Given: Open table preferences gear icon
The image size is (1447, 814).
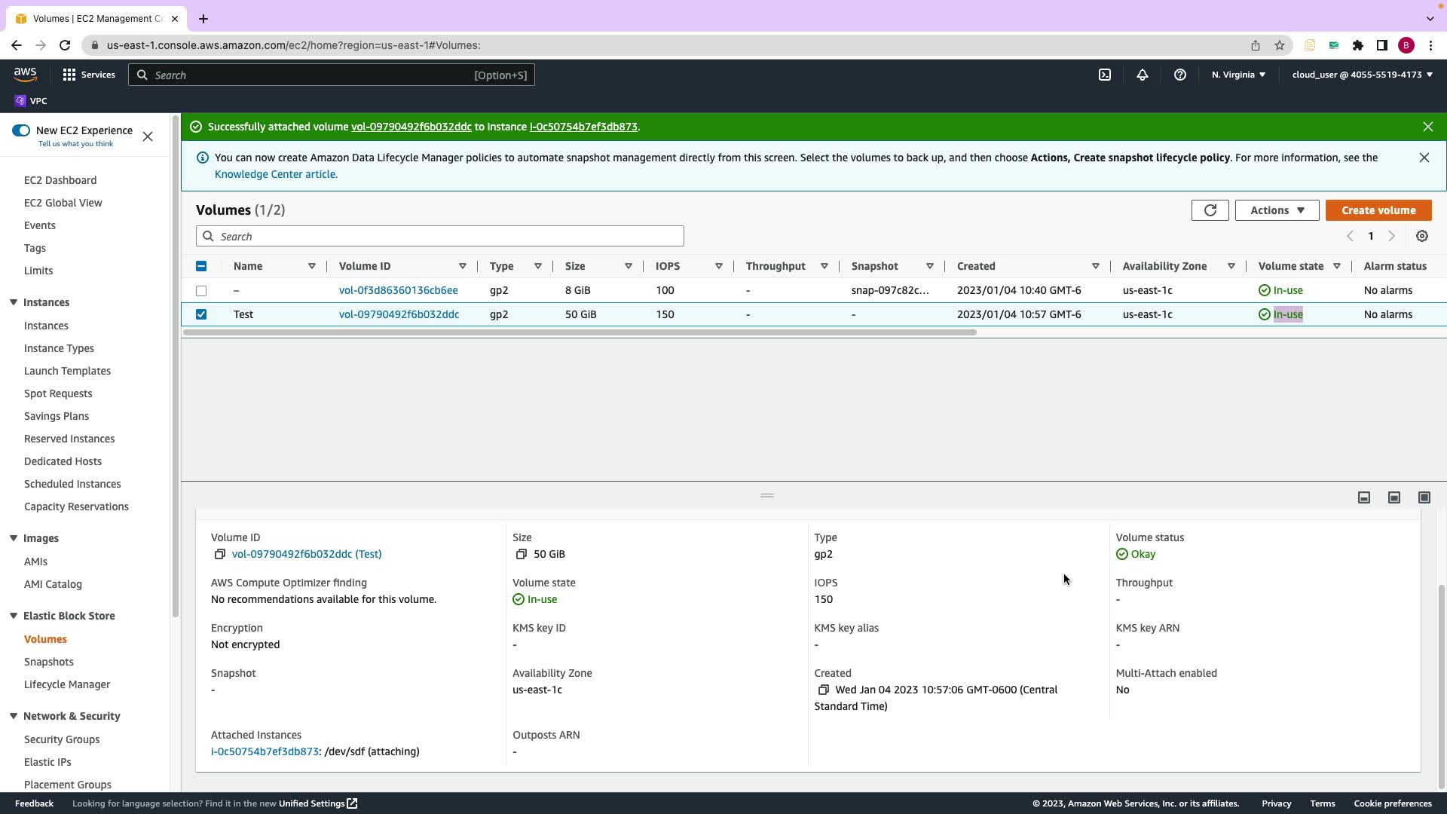Looking at the screenshot, I should click(1422, 236).
